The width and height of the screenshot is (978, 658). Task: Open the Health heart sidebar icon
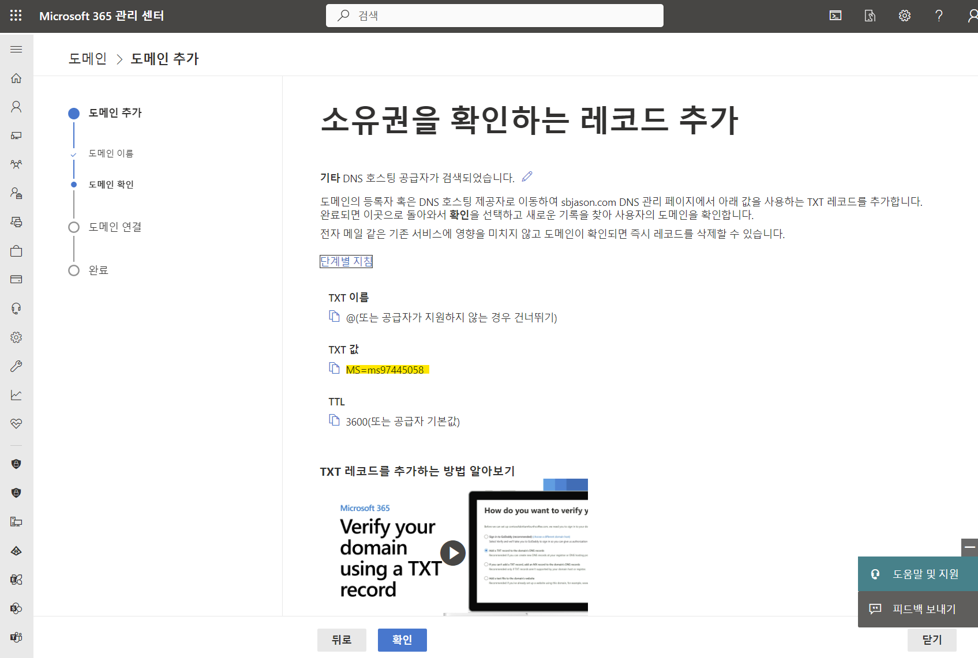(x=16, y=424)
